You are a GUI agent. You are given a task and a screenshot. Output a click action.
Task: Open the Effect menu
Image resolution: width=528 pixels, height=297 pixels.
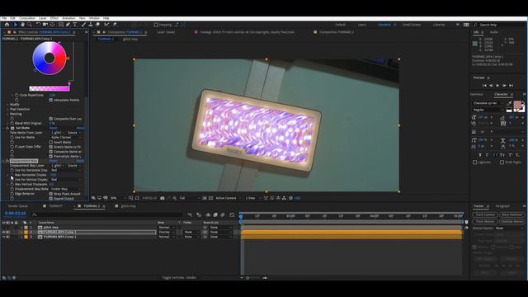click(x=54, y=18)
